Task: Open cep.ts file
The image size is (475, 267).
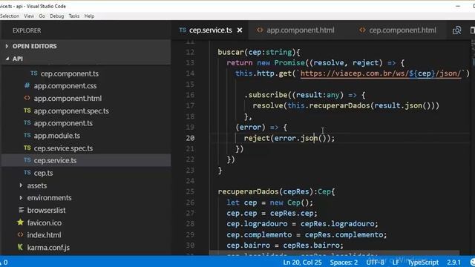Action: (x=43, y=173)
